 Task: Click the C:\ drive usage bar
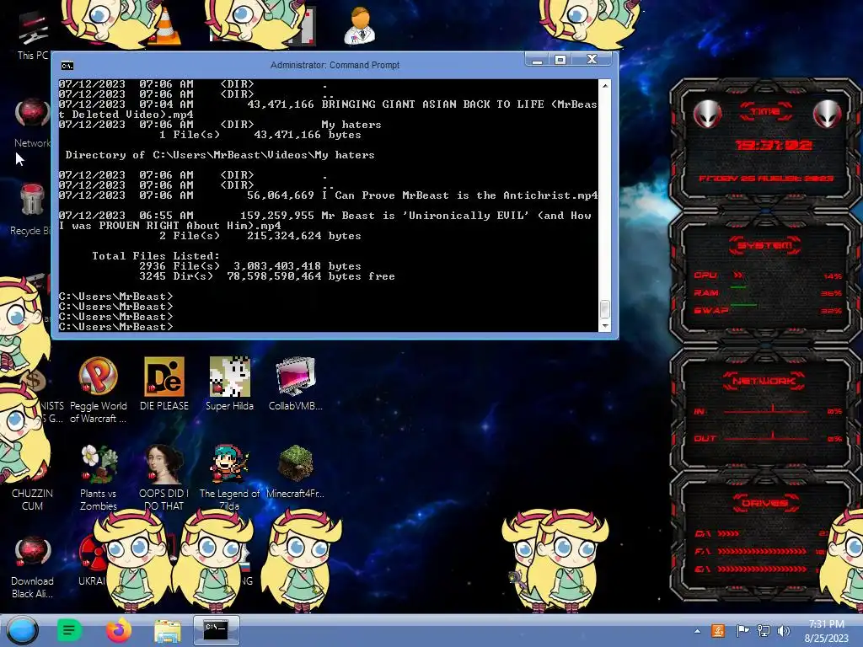click(728, 533)
